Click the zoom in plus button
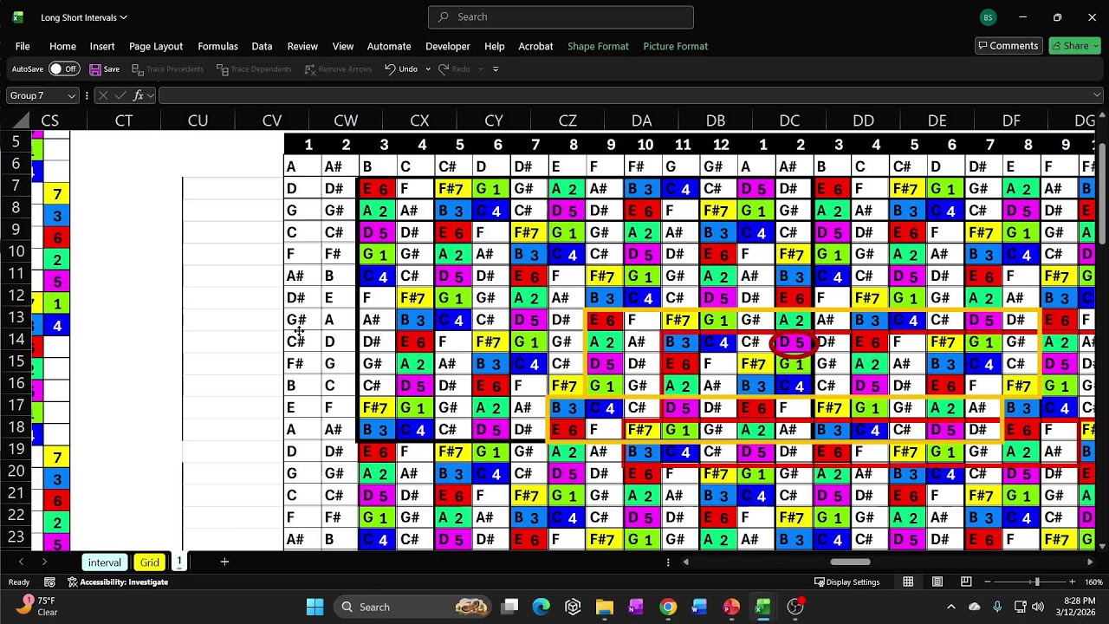The image size is (1109, 624). (x=1073, y=582)
